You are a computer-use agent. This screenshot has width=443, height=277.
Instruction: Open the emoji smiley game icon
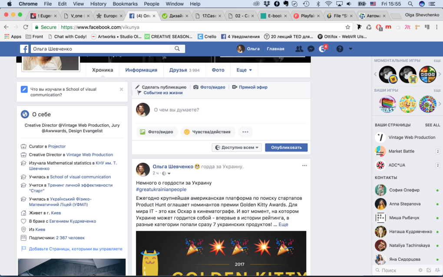tap(407, 104)
